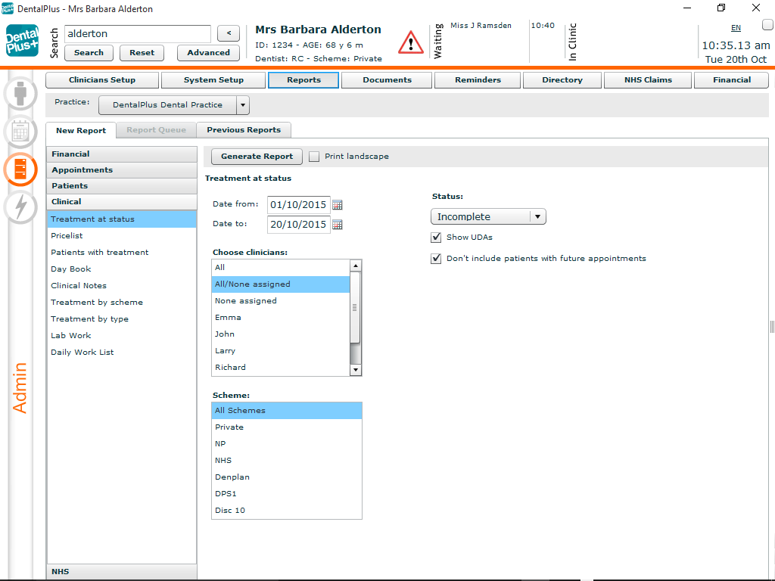Viewport: 775px width, 581px height.
Task: Select the New Report tab
Action: tap(81, 130)
